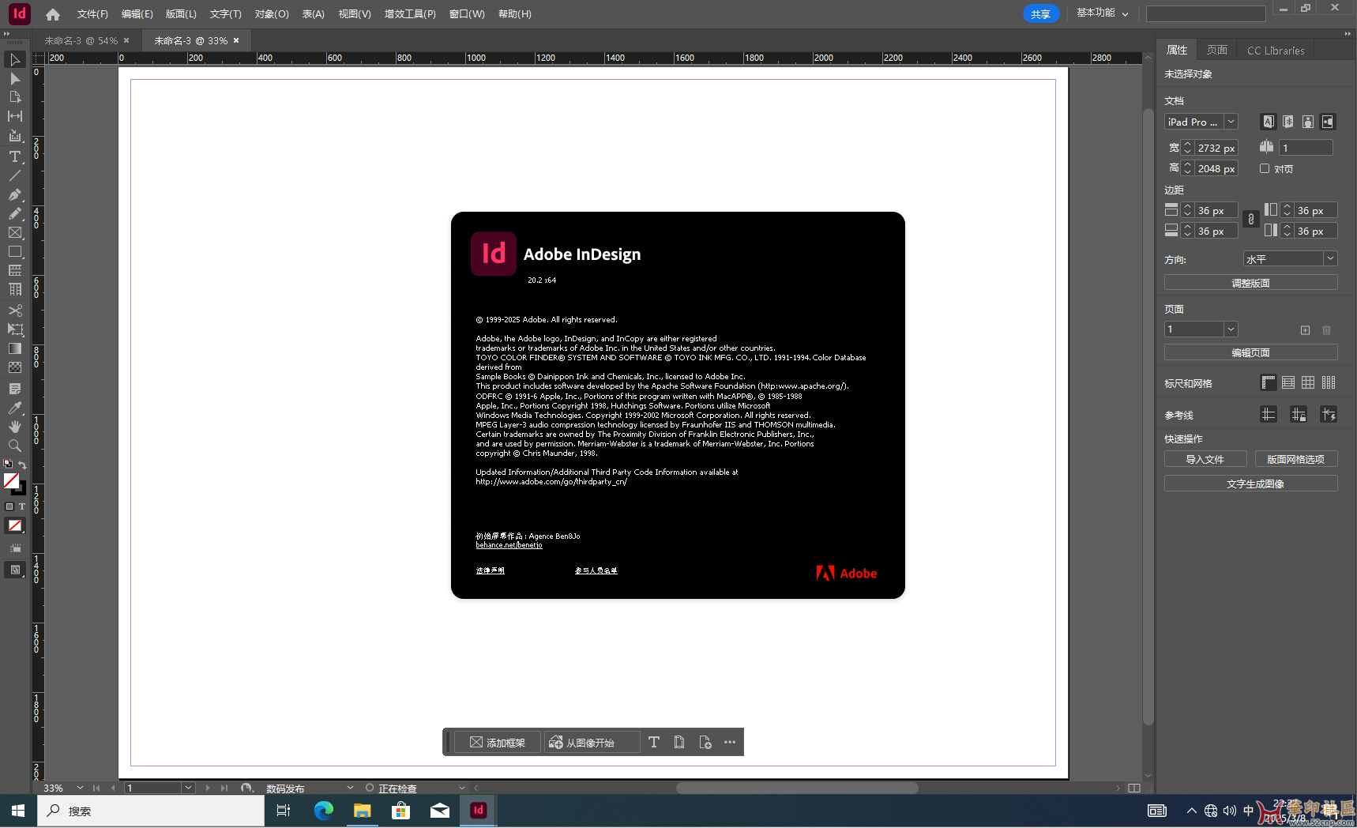Click the create new page icon
Screen dimensions: 1357x828
[x=1305, y=330]
